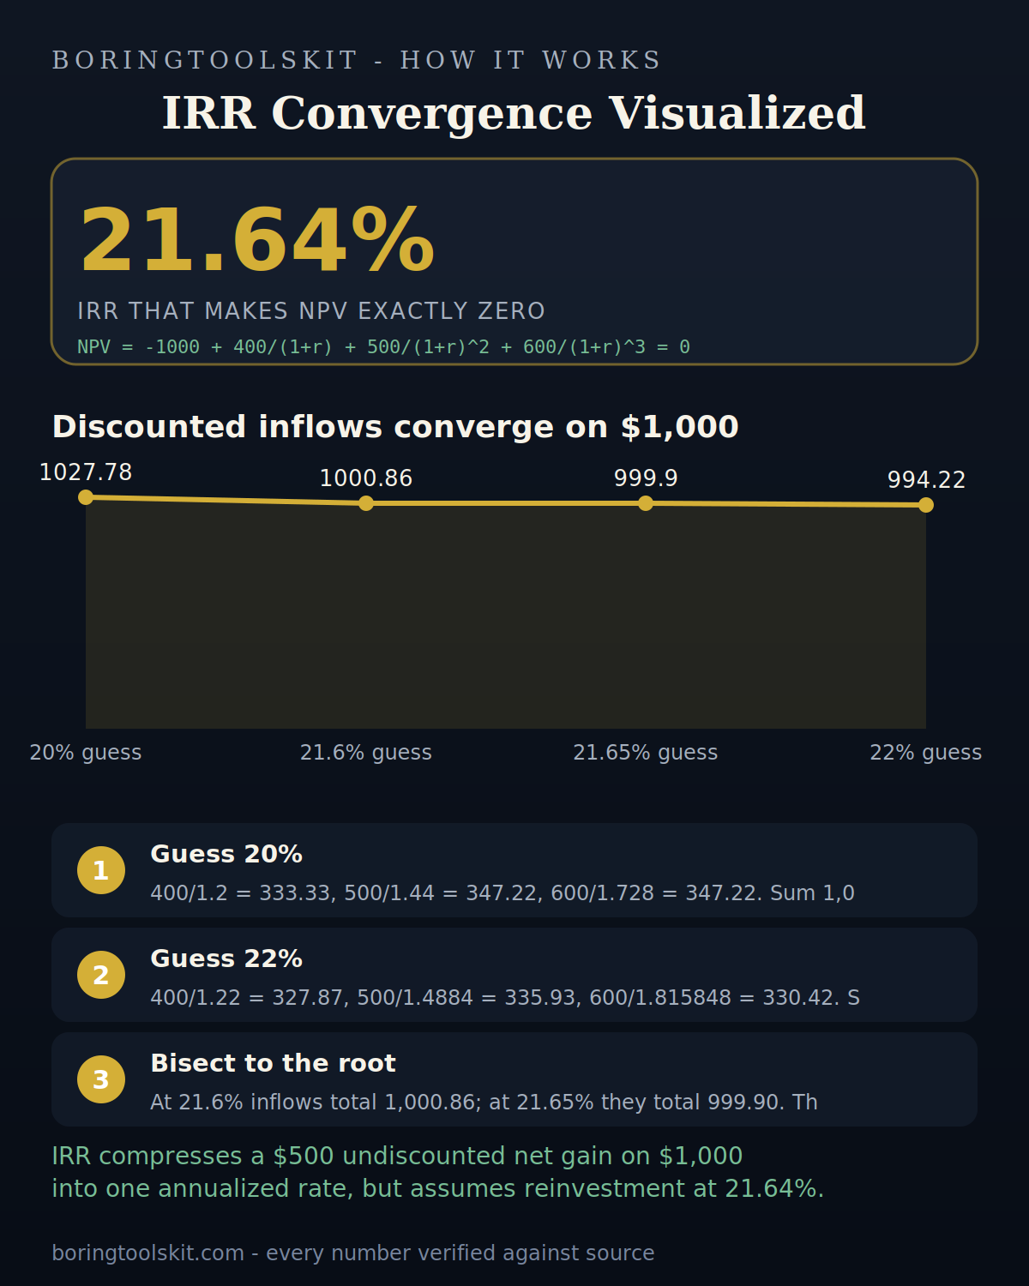Image resolution: width=1029 pixels, height=1286 pixels.
Task: Click the 21.6% guess axis label
Action: [x=366, y=753]
